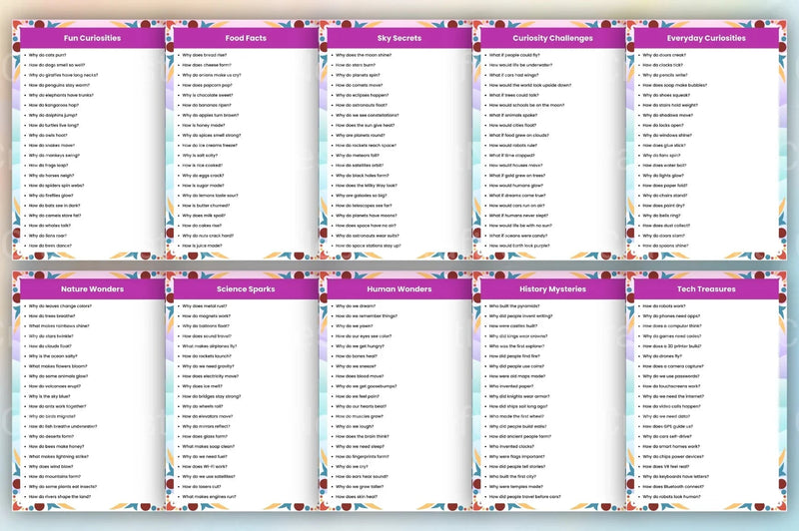
Task: Select the Food Facts page header
Action: (x=246, y=38)
